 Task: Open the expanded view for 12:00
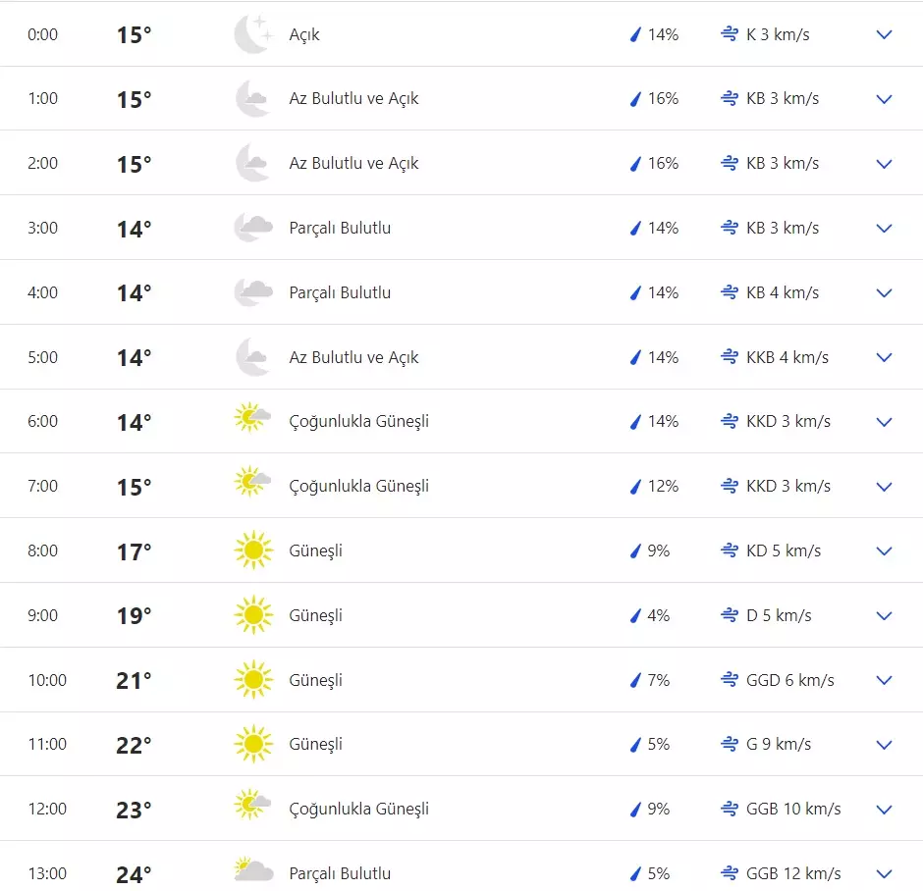point(883,809)
